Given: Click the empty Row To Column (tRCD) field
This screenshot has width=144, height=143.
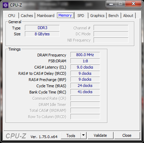Looking at the screenshot, I should (x=85, y=117).
